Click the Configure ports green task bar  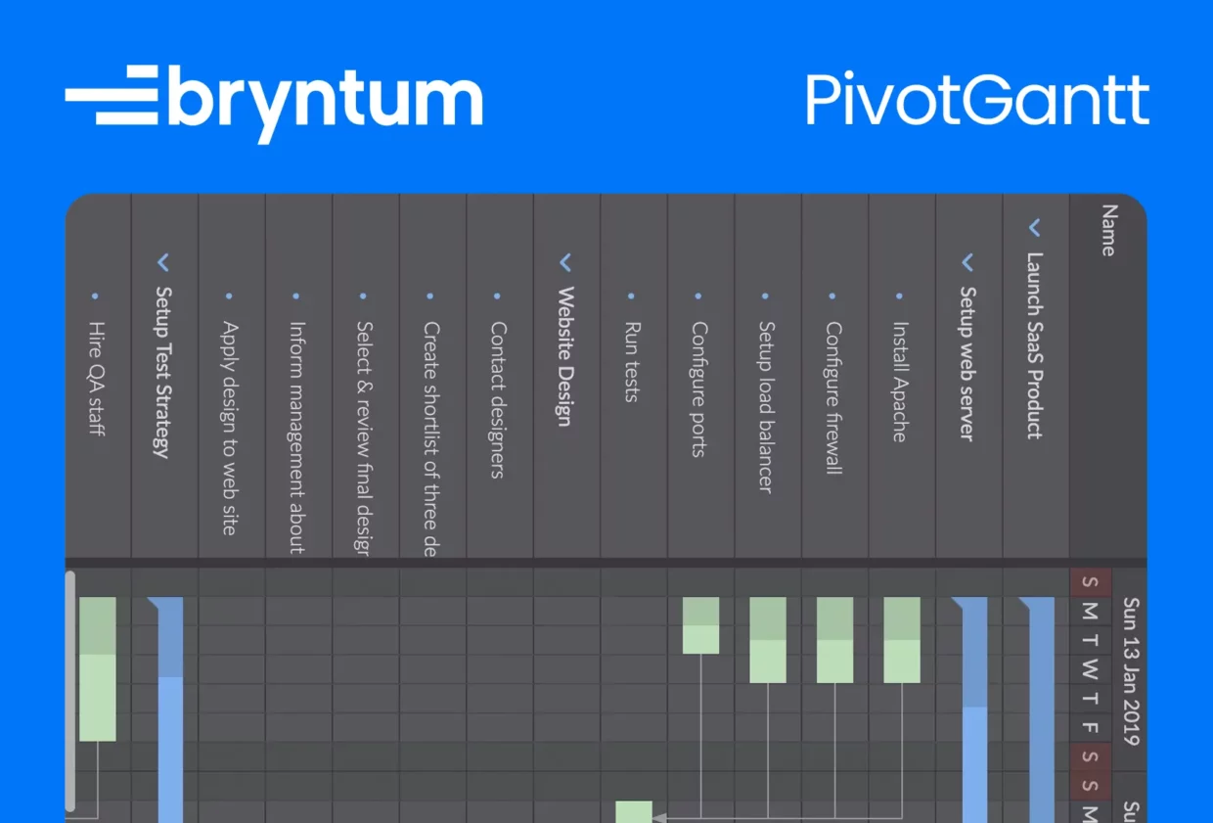pyautogui.click(x=700, y=625)
